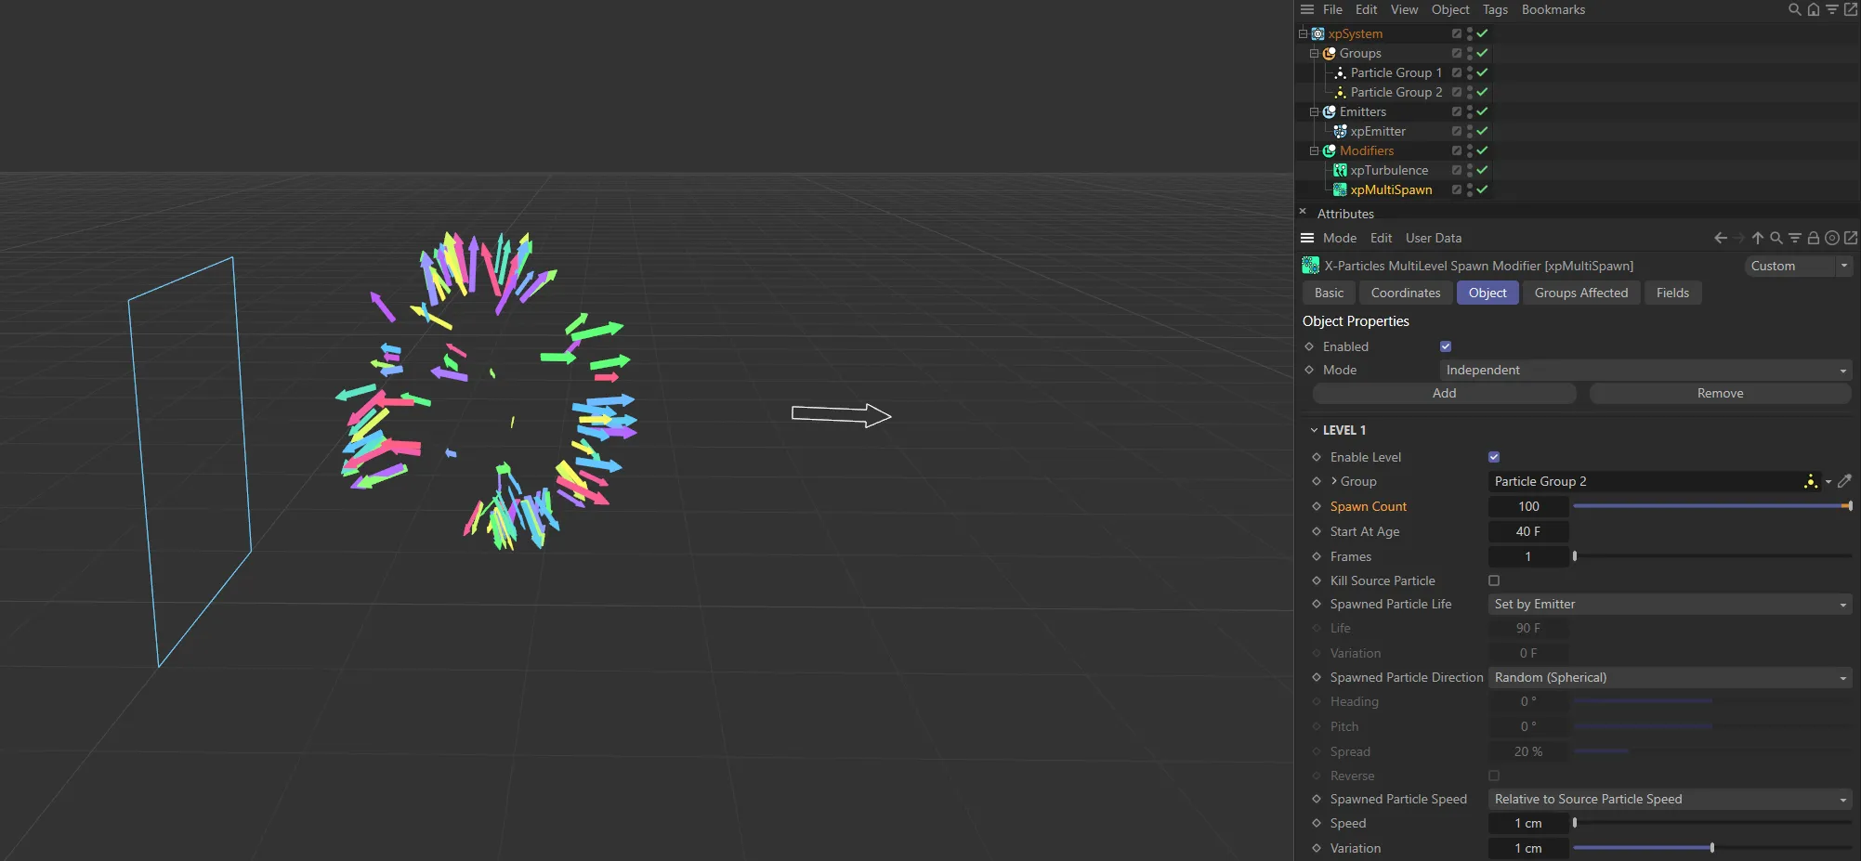The height and width of the screenshot is (861, 1861).
Task: Disable the Enable Level checkbox
Action: (1493, 456)
